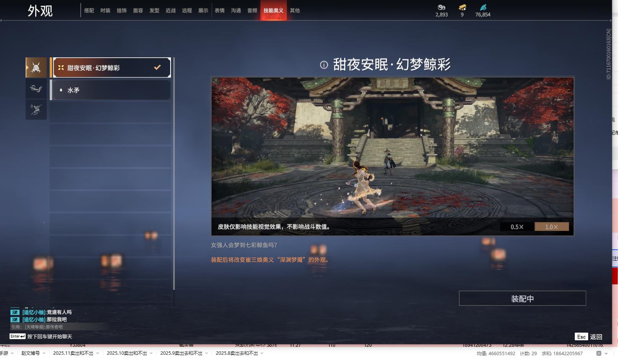Switch to the 发型 tab
The height and width of the screenshot is (359, 618).
[154, 11]
